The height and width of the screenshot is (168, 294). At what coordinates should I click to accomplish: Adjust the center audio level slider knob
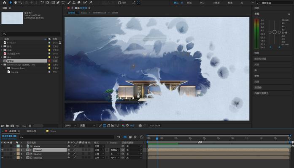[275, 32]
